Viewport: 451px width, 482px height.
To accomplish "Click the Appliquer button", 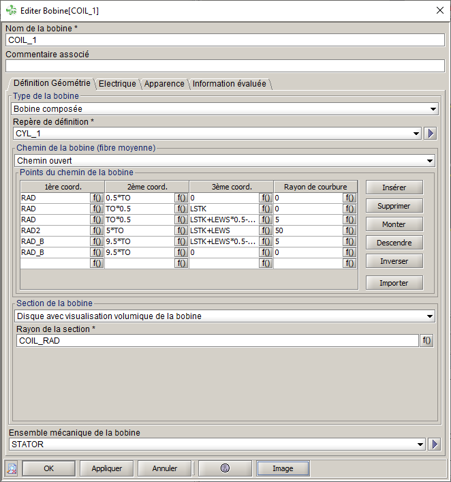I will click(106, 468).
